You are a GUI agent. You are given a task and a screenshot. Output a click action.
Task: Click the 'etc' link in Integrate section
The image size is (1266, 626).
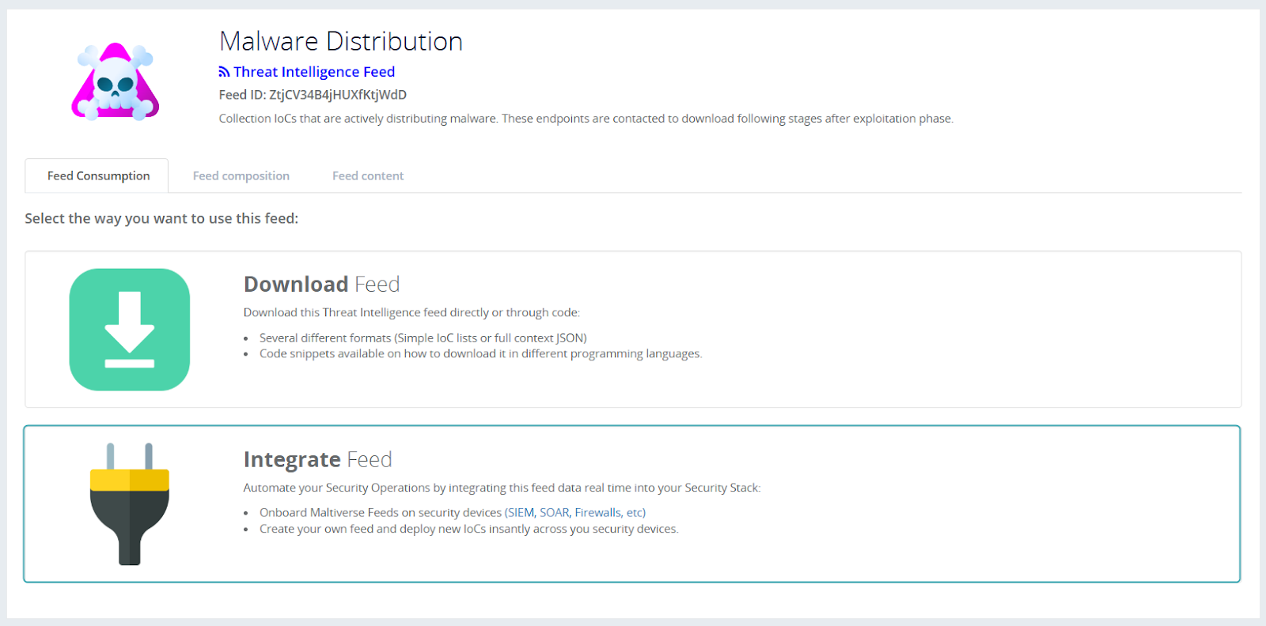[635, 512]
